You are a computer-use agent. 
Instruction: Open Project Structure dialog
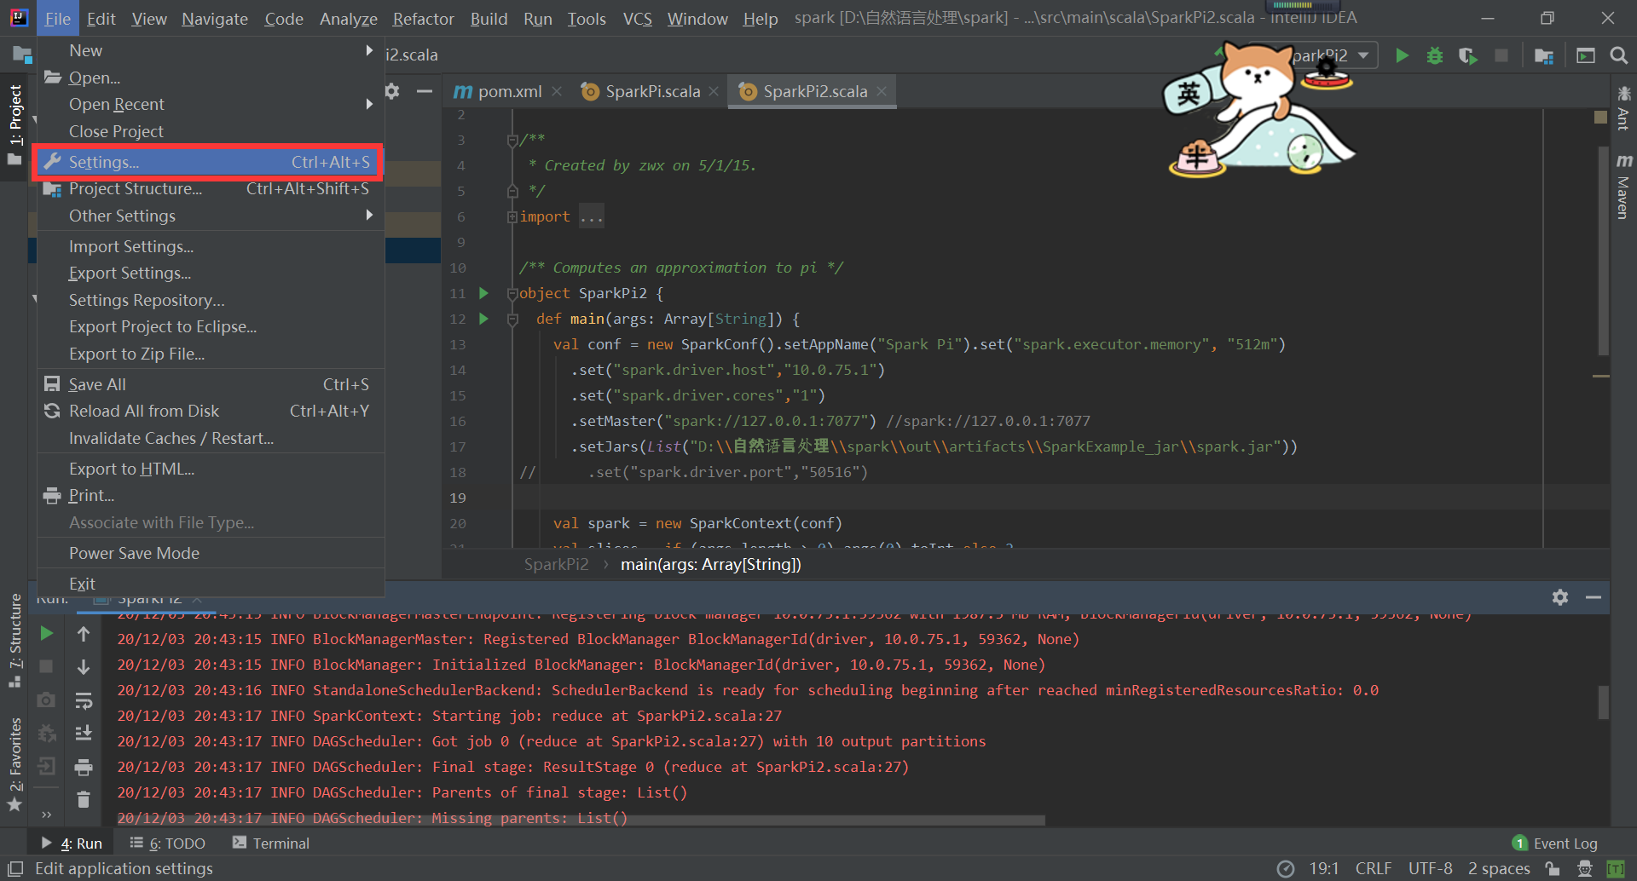point(211,188)
